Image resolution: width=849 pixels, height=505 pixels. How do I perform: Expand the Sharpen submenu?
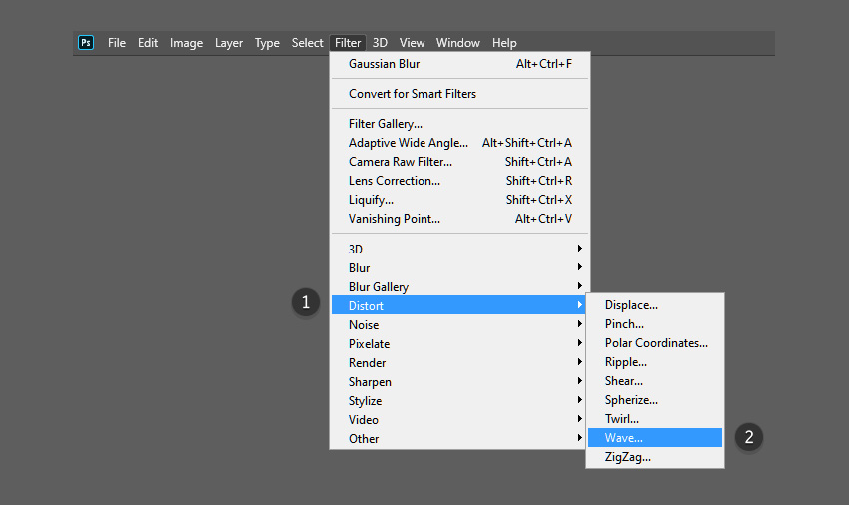(458, 381)
